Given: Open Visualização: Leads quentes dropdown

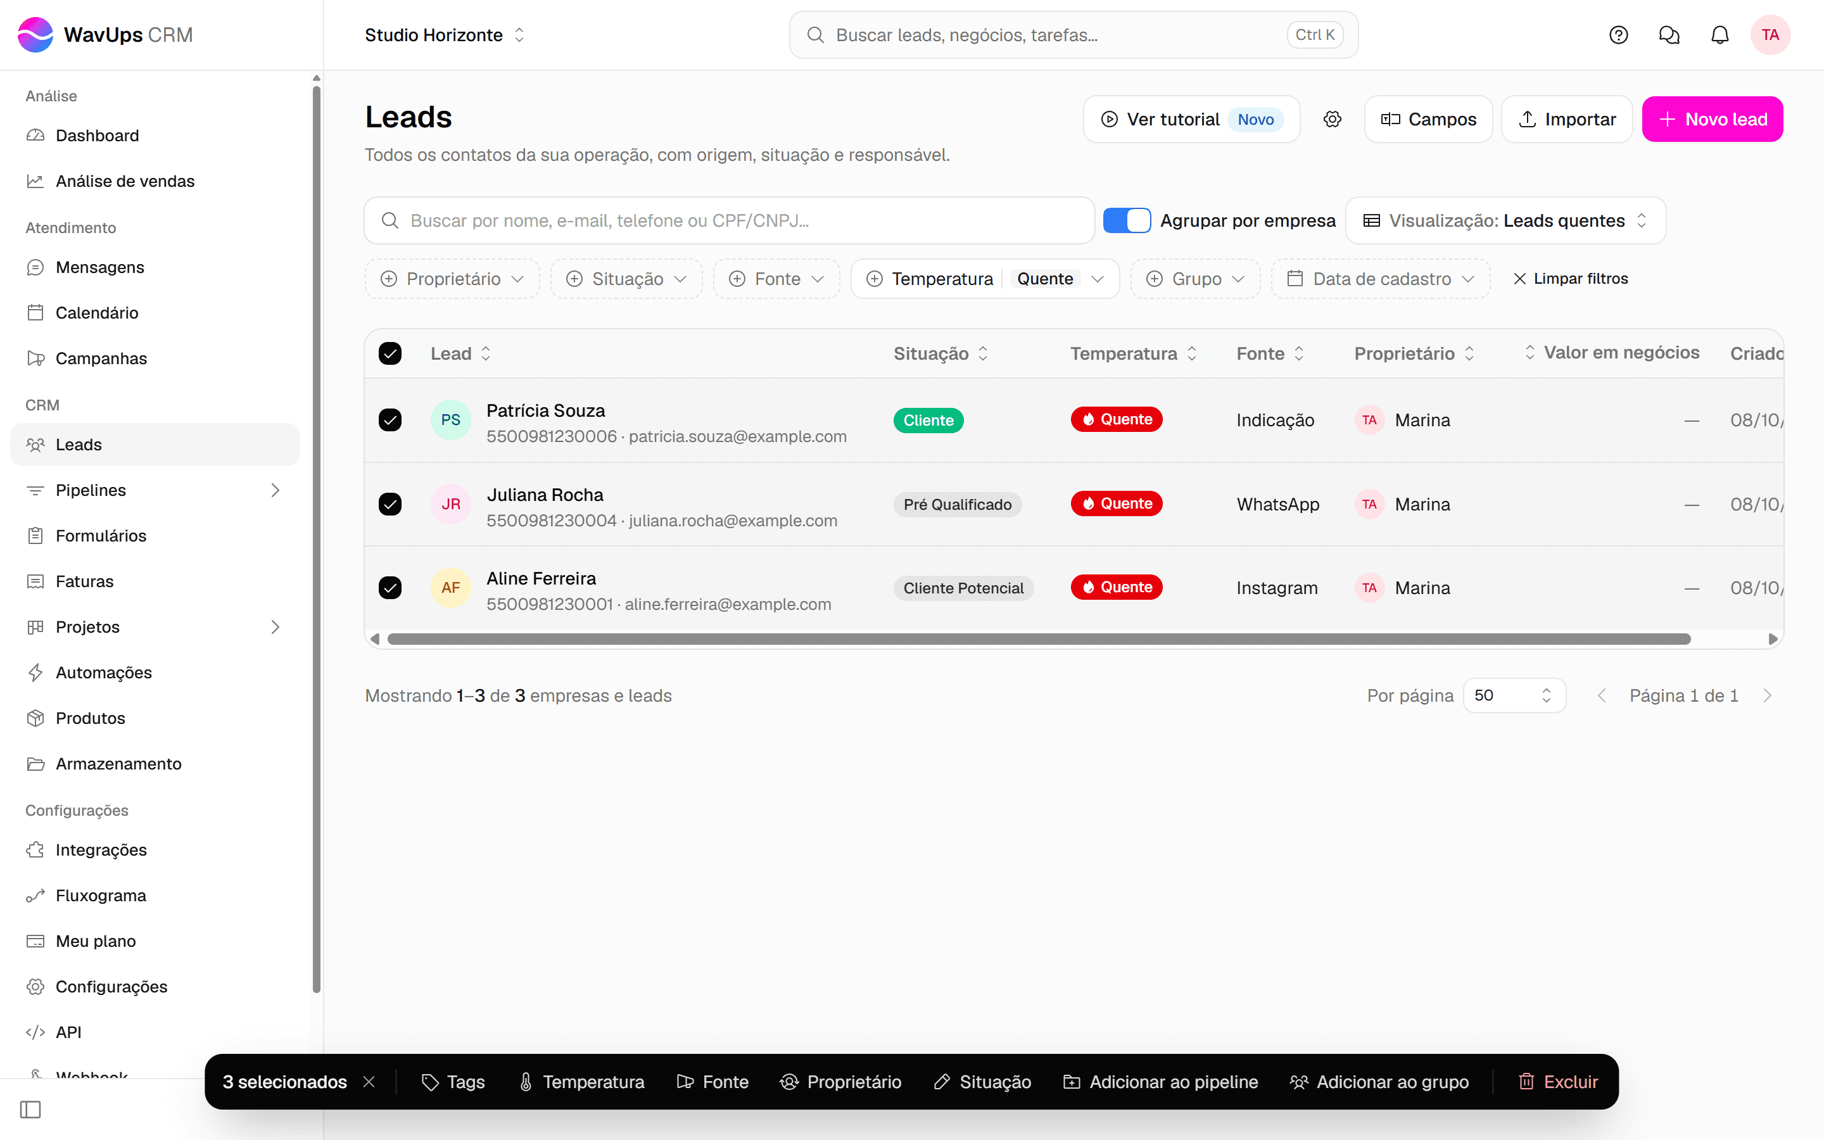Looking at the screenshot, I should [x=1505, y=221].
